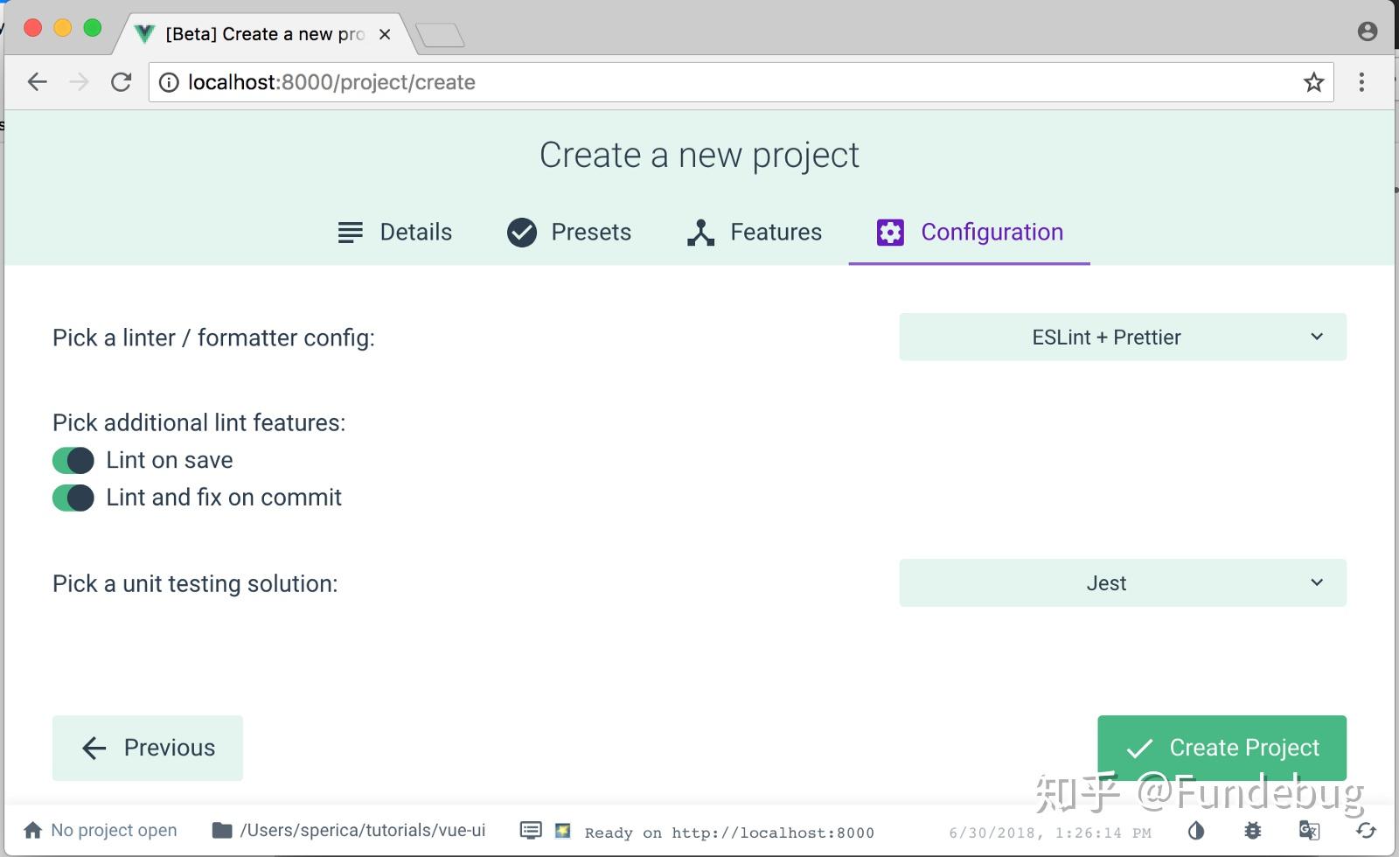The width and height of the screenshot is (1399, 857).
Task: Toggle dark mode in the status bar
Action: click(1195, 831)
